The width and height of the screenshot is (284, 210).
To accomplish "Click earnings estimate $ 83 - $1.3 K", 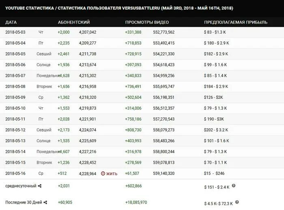I will [215, 32].
